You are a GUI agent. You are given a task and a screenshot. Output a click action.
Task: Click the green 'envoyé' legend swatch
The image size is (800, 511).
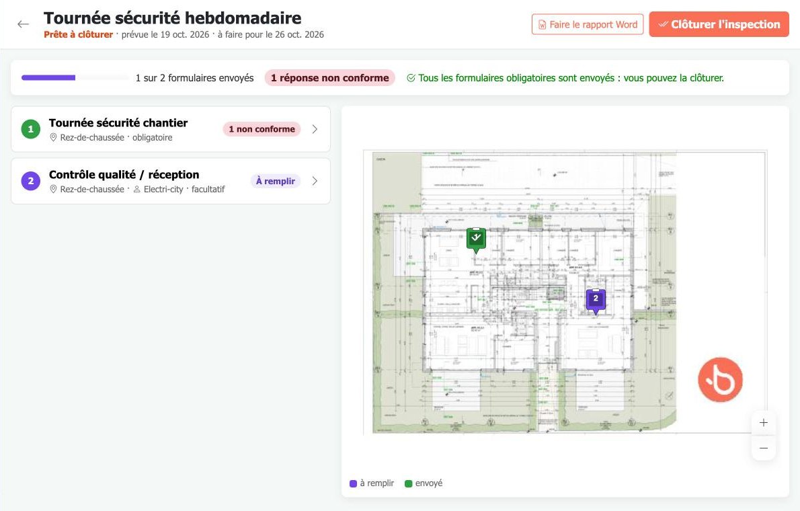point(408,483)
